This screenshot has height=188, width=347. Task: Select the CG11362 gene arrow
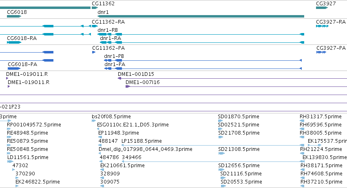95,8
